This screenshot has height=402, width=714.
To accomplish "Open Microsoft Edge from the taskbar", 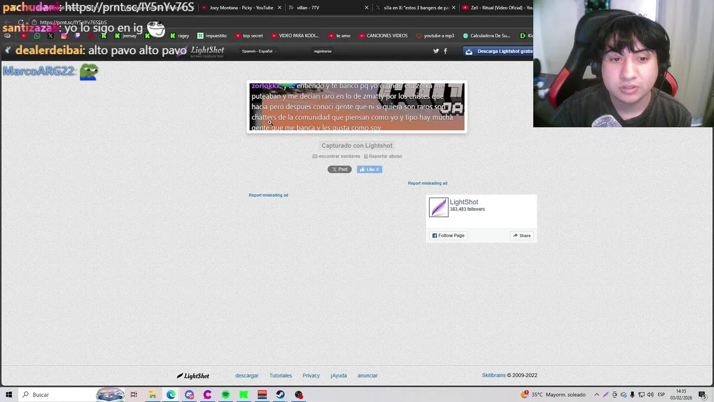I will click(171, 395).
